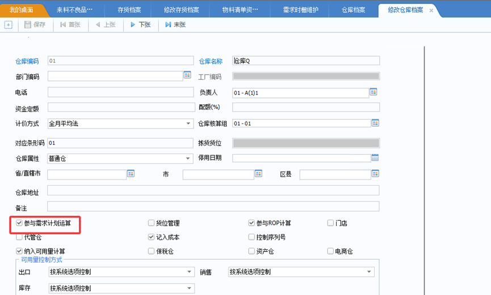Open the 销售 control mode dropdown
The width and height of the screenshot is (491, 295).
click(301, 272)
